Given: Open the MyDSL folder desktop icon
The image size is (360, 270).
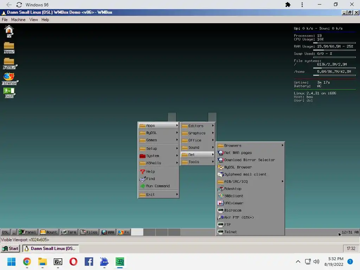Looking at the screenshot, I should pos(9,63).
